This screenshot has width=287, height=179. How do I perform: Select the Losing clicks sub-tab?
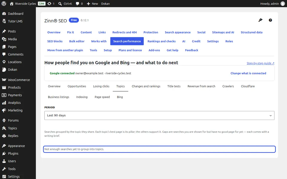(101, 86)
